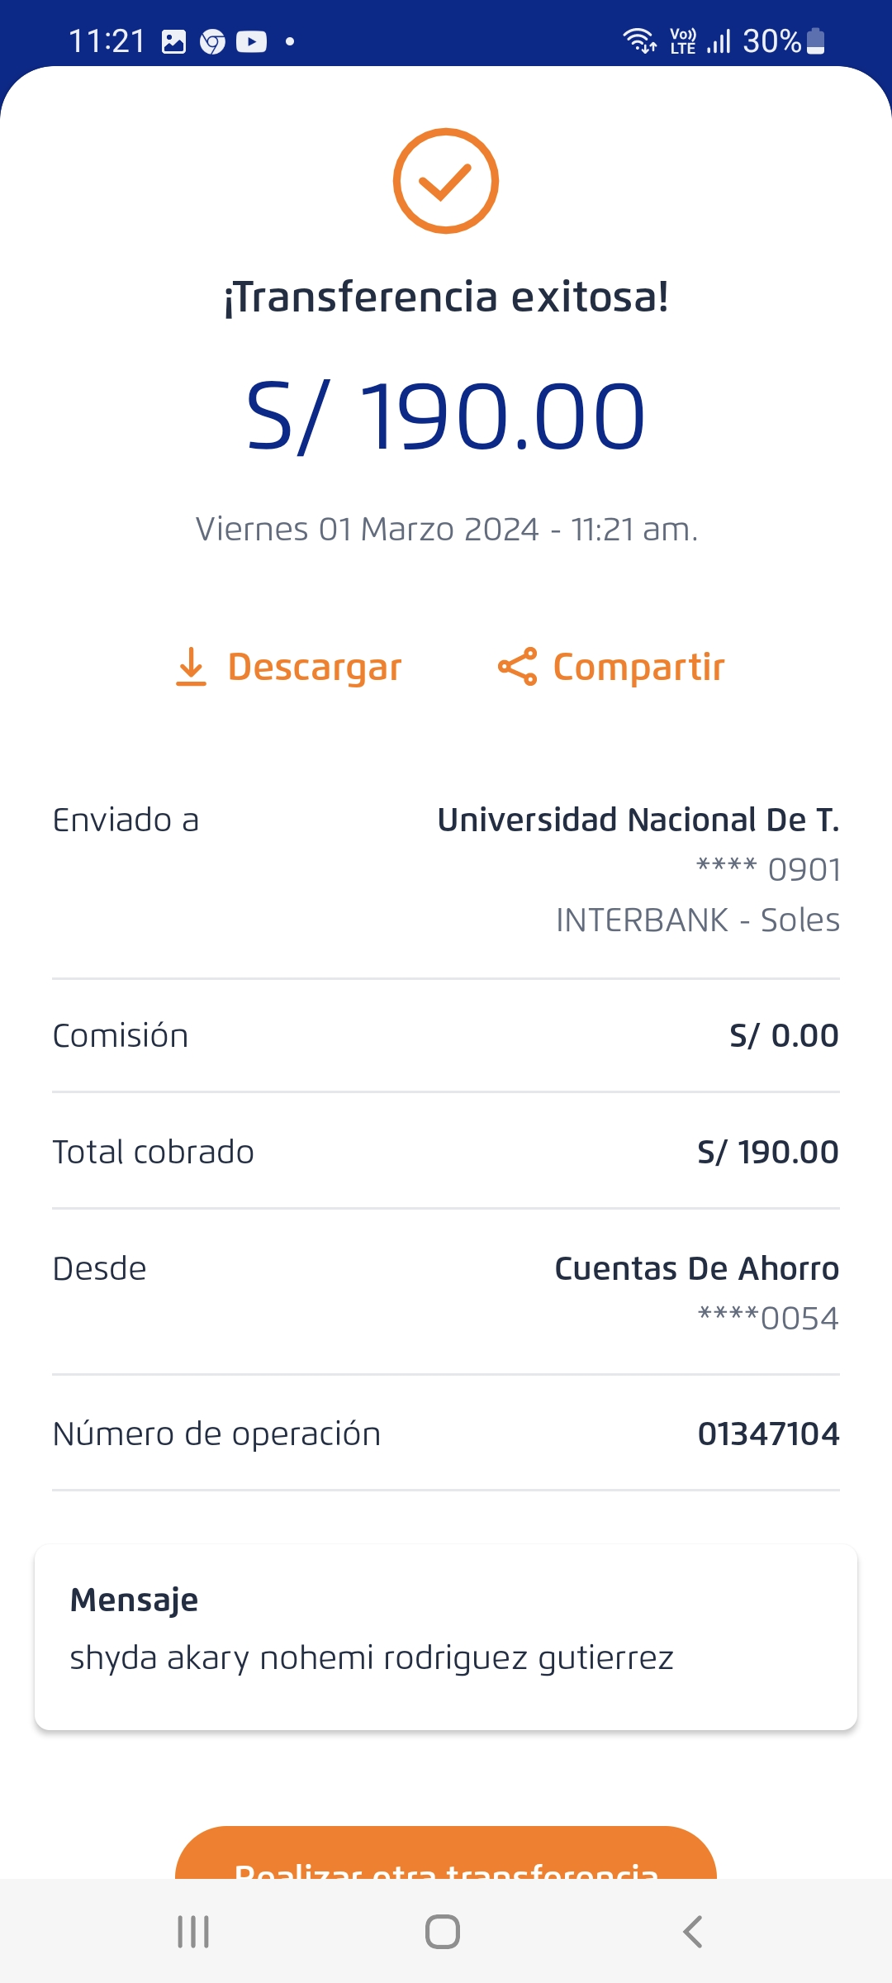This screenshot has height=1983, width=892.
Task: Tap the Mensaje card
Action: pos(445,1637)
